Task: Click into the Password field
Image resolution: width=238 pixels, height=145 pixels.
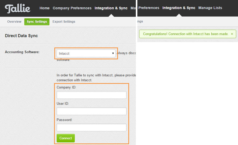Action: point(92,127)
